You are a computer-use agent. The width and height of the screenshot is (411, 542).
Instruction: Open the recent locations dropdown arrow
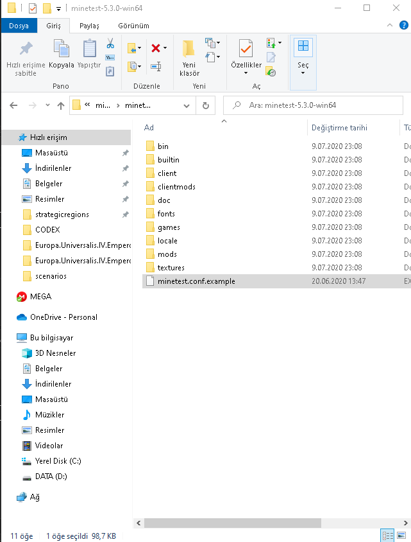(47, 105)
